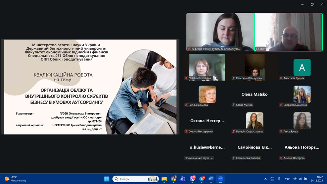The image size is (327, 184).
Task: Open the Zoom app in taskbar
Action: point(221,179)
